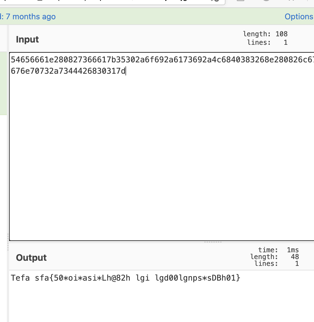Viewport: 314px width, 322px height.
Task: Click the "7 months ago" link
Action: pos(31,17)
